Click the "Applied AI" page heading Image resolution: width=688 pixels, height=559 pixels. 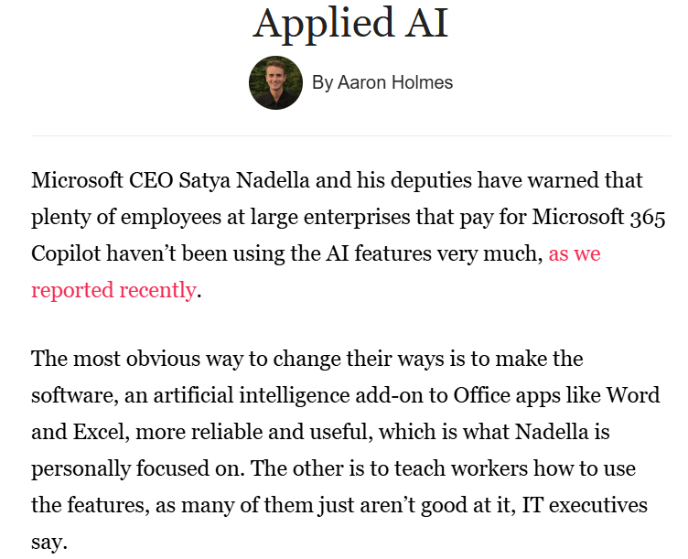coord(350,23)
